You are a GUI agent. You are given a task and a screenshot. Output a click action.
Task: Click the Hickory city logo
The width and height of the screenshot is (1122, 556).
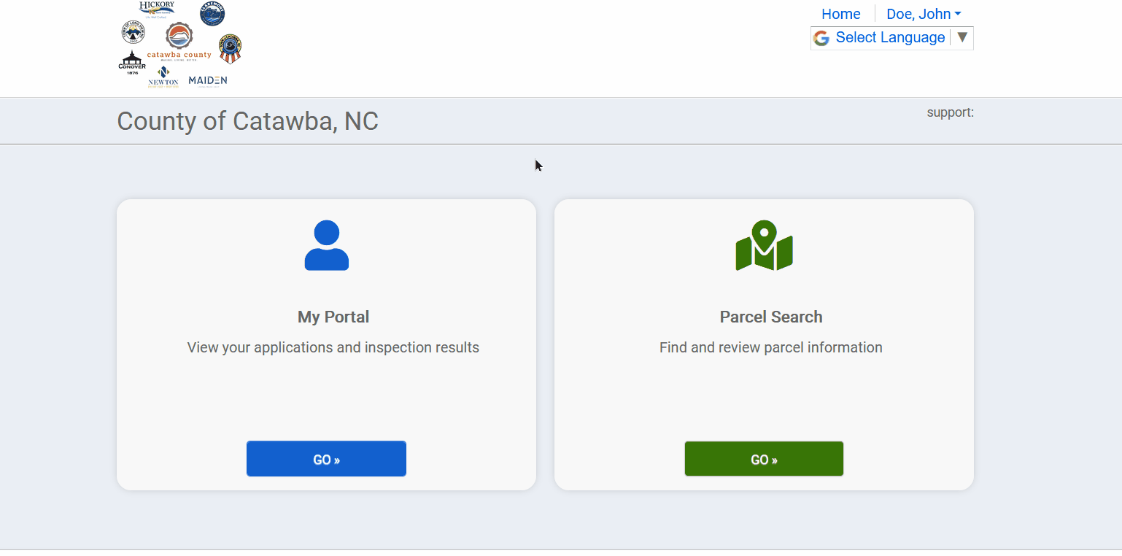(157, 9)
